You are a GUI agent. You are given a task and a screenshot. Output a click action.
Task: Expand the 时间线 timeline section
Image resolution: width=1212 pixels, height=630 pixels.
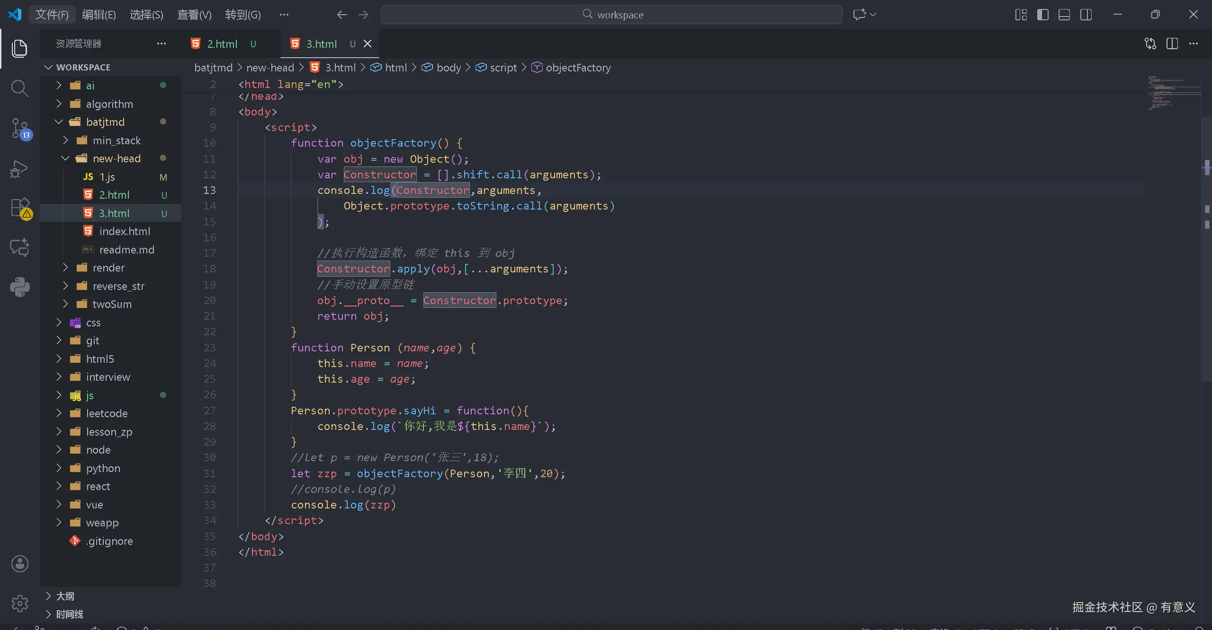coord(110,614)
